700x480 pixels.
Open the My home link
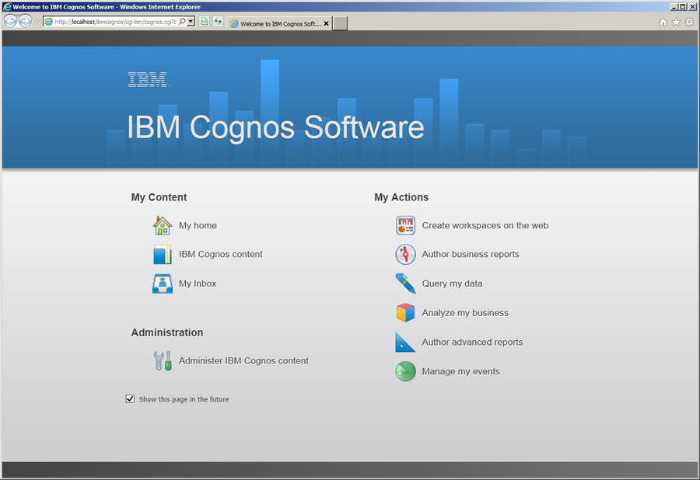[198, 225]
